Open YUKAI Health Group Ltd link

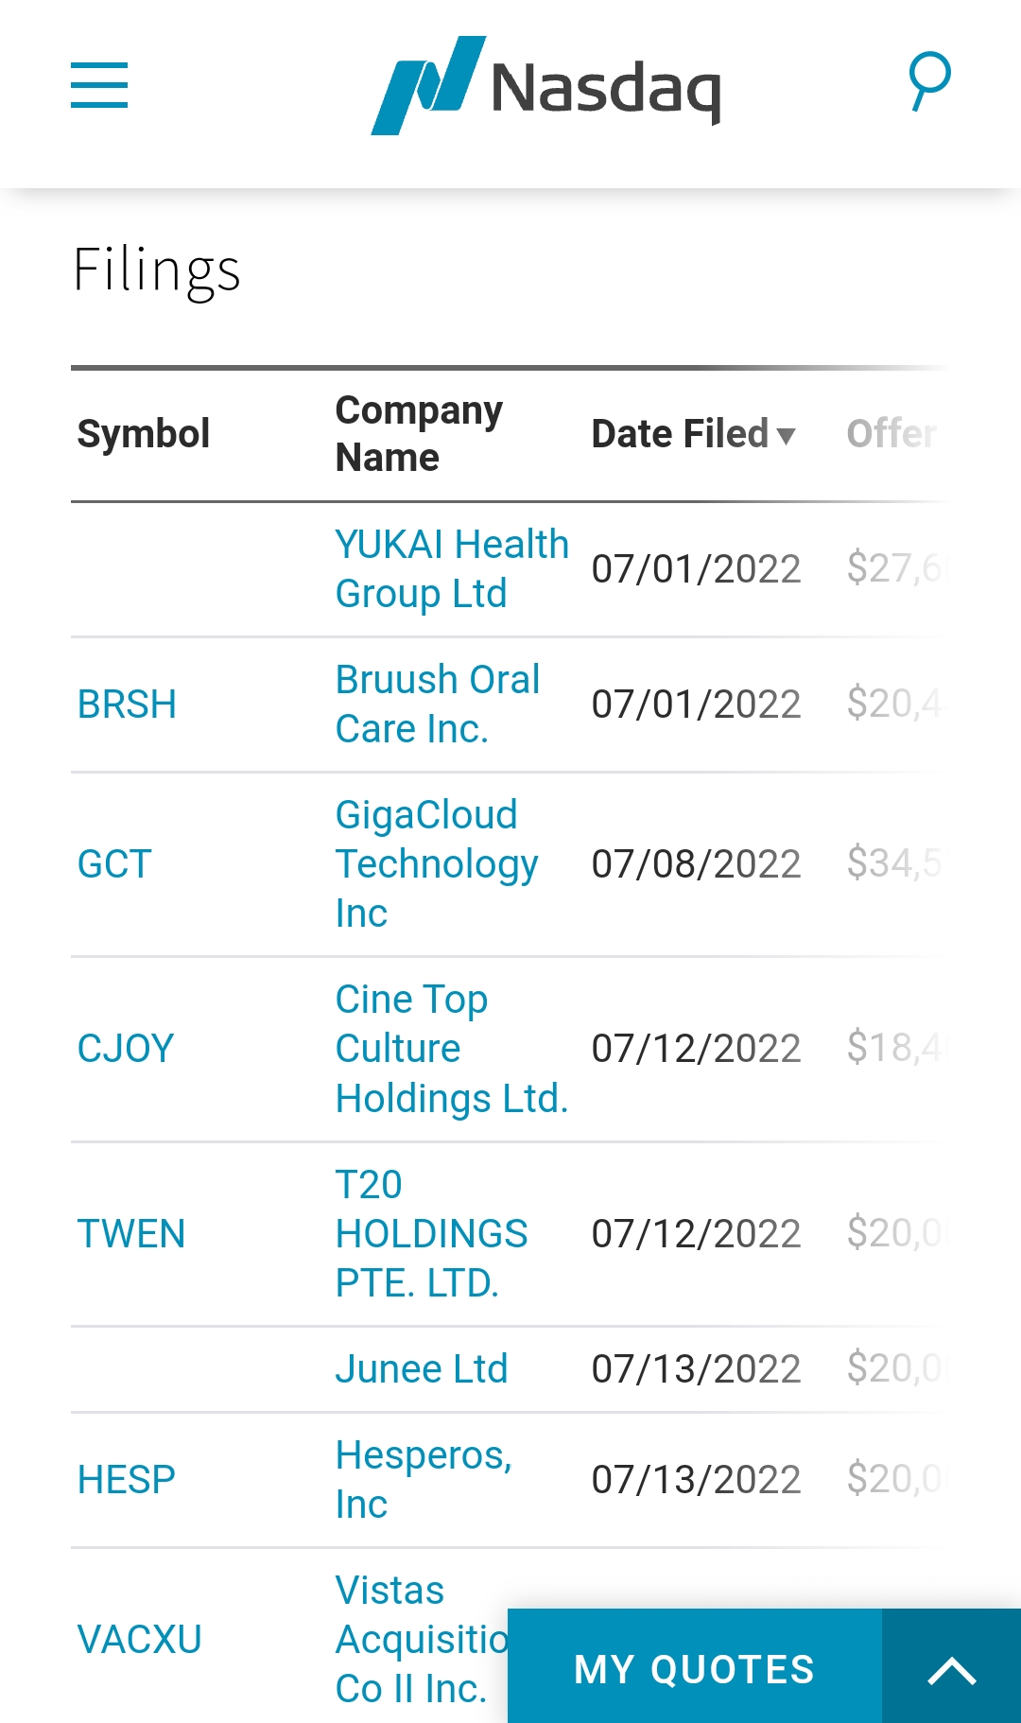[452, 569]
